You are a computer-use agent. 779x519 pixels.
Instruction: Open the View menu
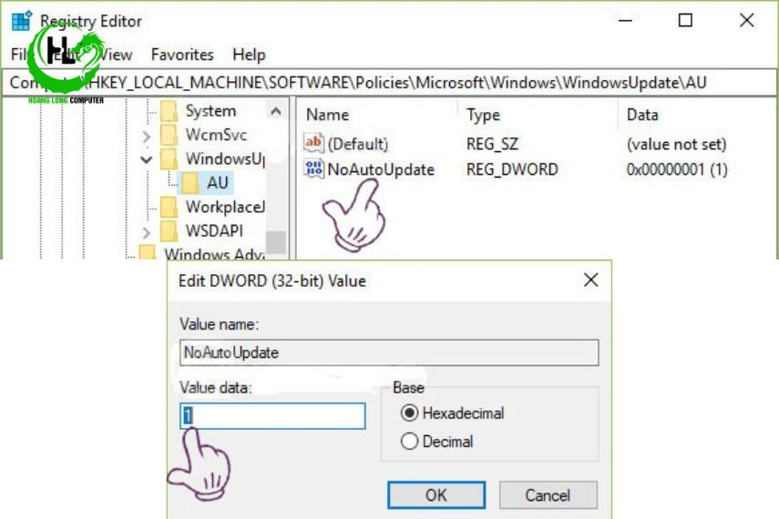click(115, 54)
